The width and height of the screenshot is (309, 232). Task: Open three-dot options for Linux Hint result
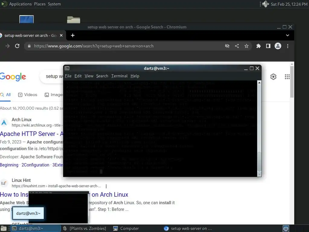tap(106, 186)
